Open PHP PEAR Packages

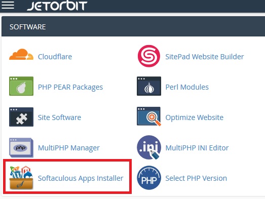70,87
